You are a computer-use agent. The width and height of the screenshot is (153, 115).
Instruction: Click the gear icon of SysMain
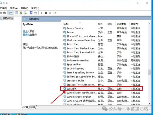tap(65, 89)
